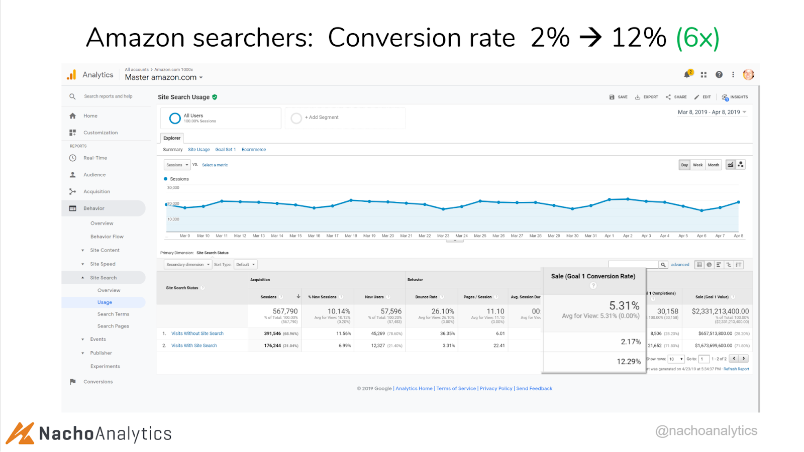Toggle the All Users segment circle
This screenshot has width=804, height=452.
point(175,119)
